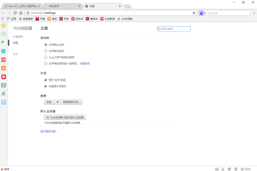Screen dimensions: 257x171
Task: Open the 拼多多 bookmark
Action: pos(77,19)
